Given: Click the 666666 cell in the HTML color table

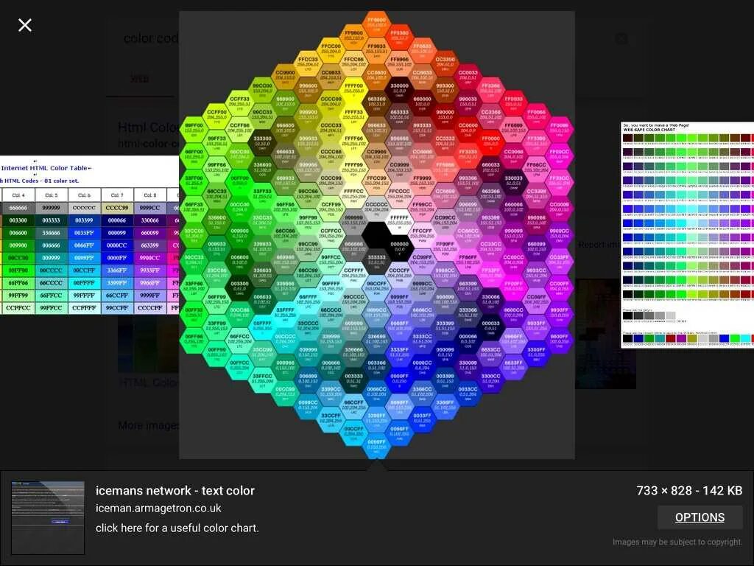Looking at the screenshot, I should (x=18, y=208).
